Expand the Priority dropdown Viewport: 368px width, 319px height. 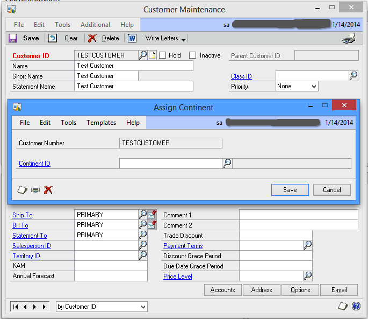click(x=314, y=86)
